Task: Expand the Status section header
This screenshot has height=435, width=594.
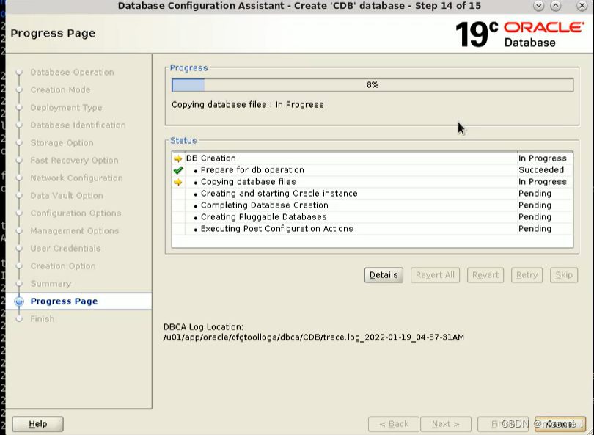Action: (183, 140)
